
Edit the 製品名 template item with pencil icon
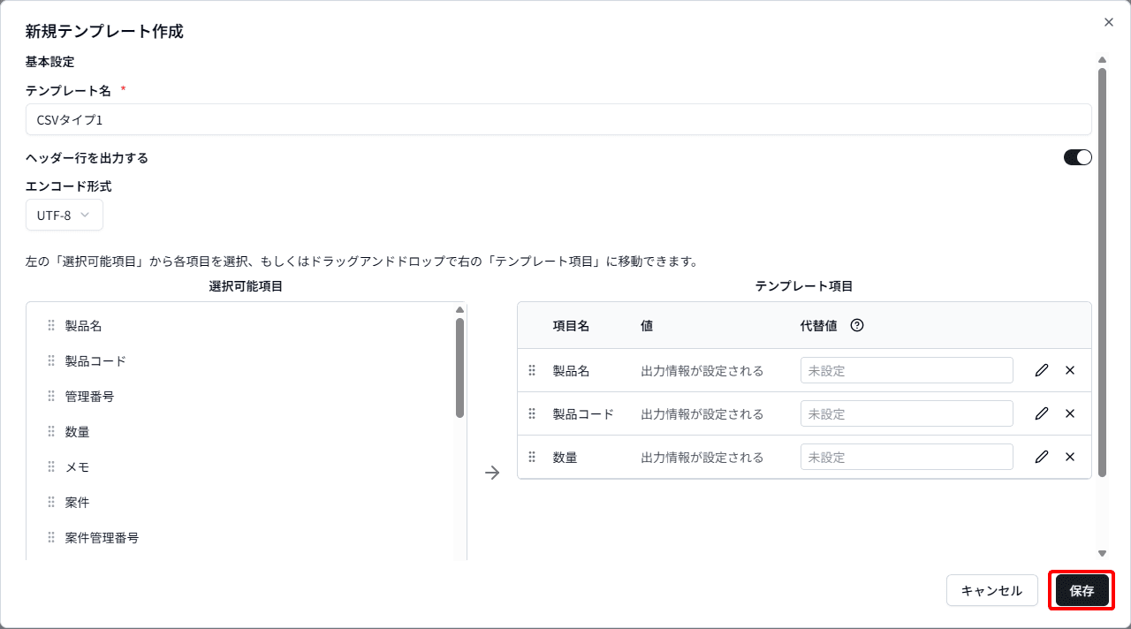[x=1041, y=370]
